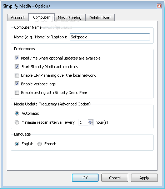Switch to the Account tab
This screenshot has height=189, width=165.
[x=18, y=18]
